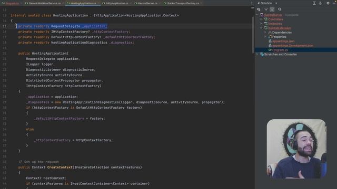
Task: Open appsettings.json file
Action: pos(283,41)
